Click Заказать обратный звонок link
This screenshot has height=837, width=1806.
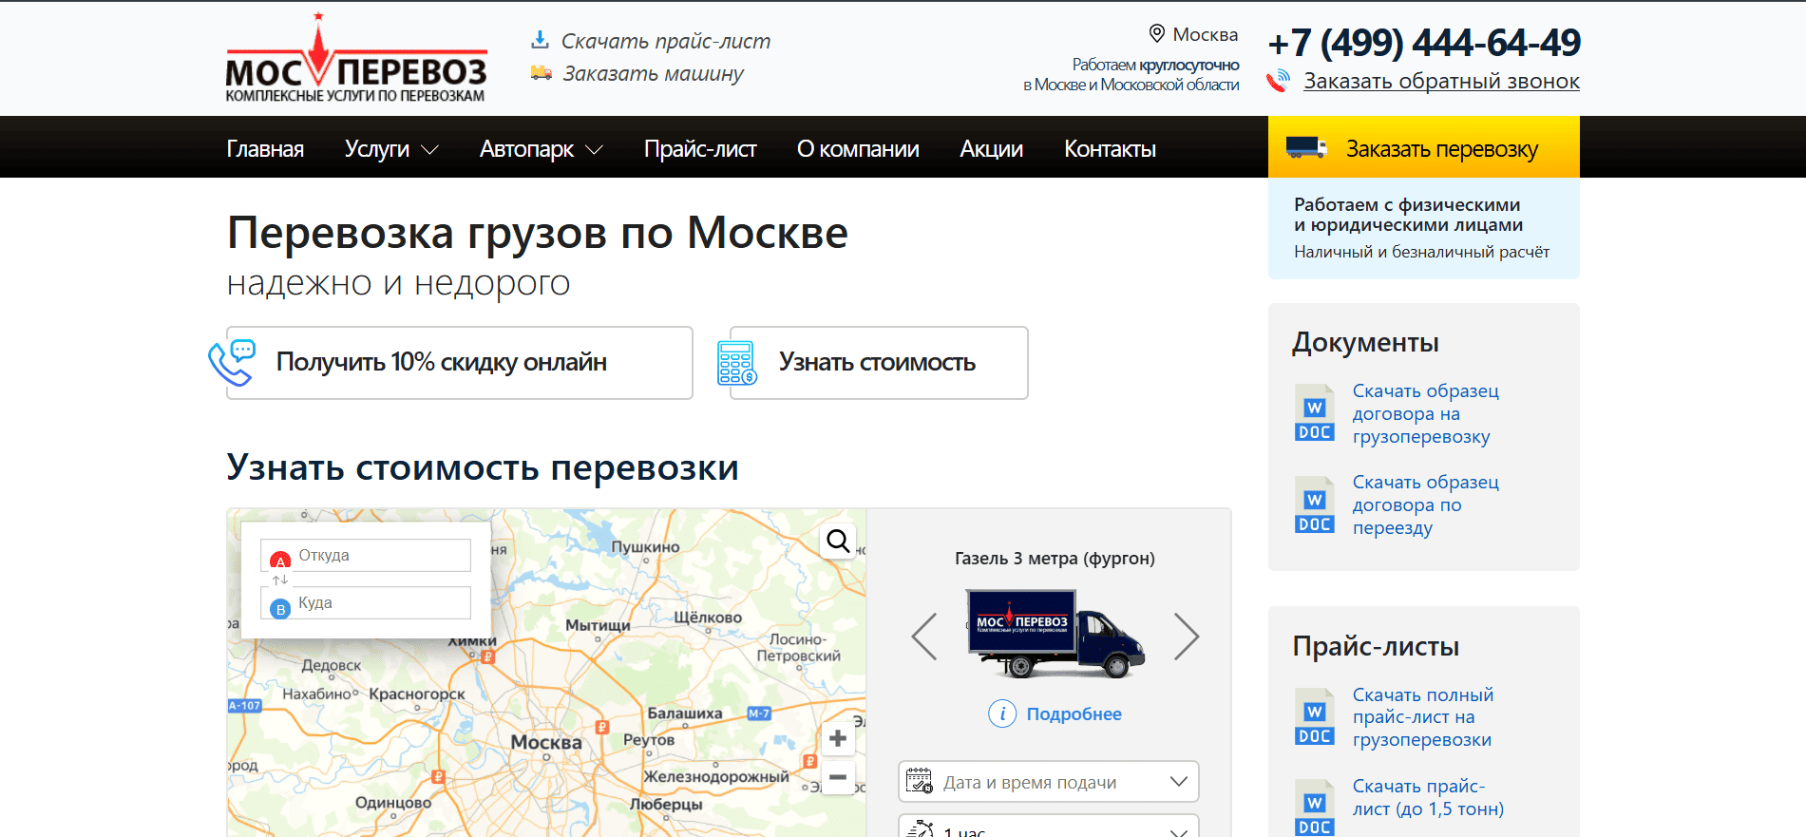click(x=1440, y=82)
